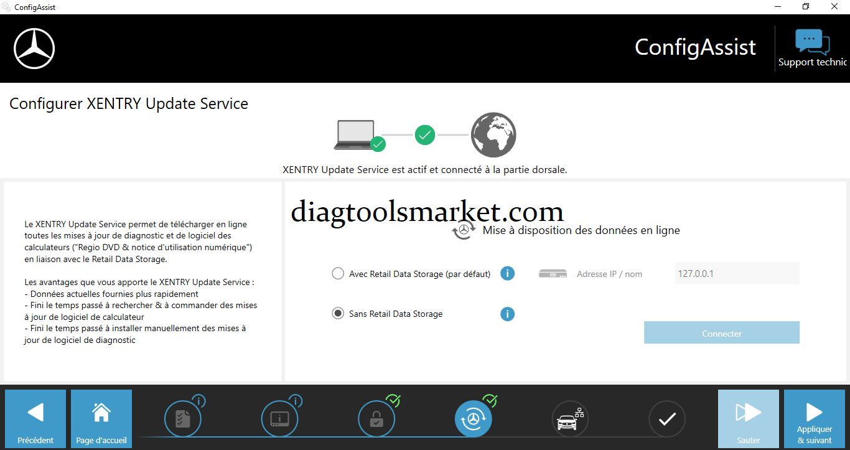Open the device information step icon
850x450 pixels.
(x=279, y=419)
